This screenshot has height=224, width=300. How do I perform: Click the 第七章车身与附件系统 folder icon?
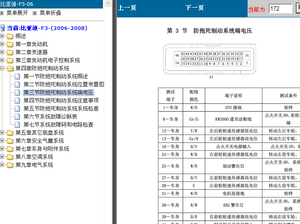coord(10,149)
